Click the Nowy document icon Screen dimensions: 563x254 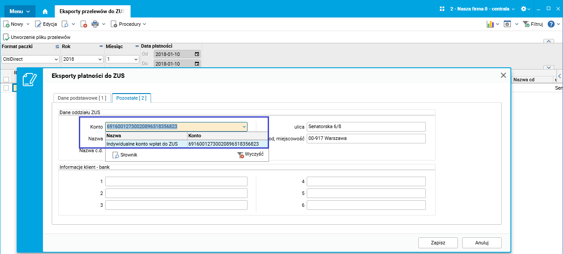pos(7,24)
